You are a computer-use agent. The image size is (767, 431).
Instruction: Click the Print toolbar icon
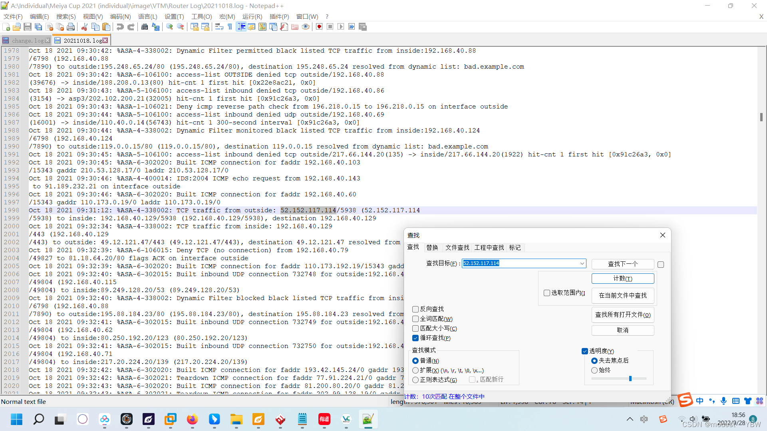[x=71, y=27]
